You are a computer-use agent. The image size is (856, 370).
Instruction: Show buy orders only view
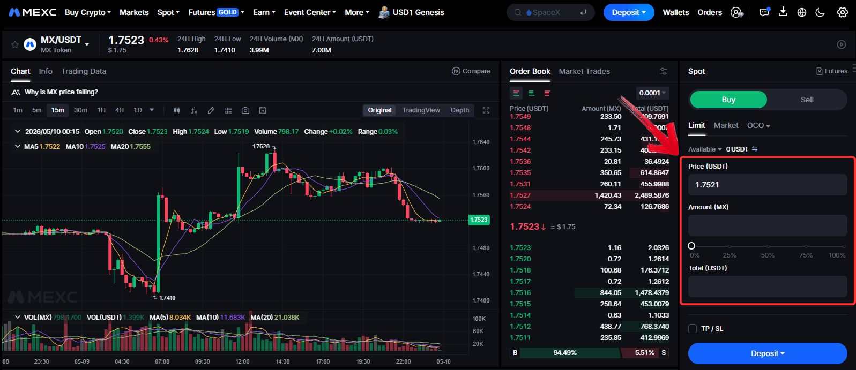pos(531,93)
